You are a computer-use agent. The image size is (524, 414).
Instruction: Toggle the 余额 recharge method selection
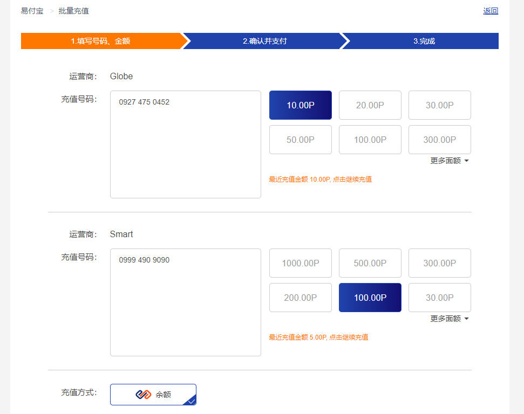tap(153, 395)
